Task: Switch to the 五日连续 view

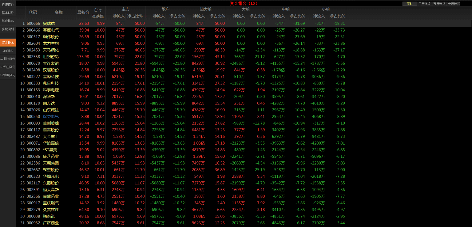Action: click(x=439, y=4)
